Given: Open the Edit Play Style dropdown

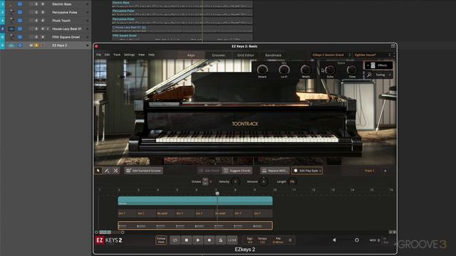Looking at the screenshot, I should tap(307, 171).
